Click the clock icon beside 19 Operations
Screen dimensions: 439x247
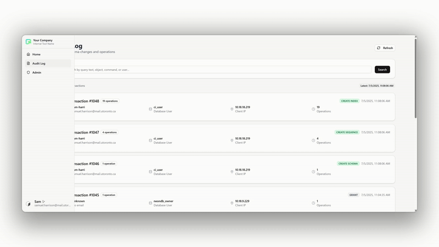tap(313, 109)
